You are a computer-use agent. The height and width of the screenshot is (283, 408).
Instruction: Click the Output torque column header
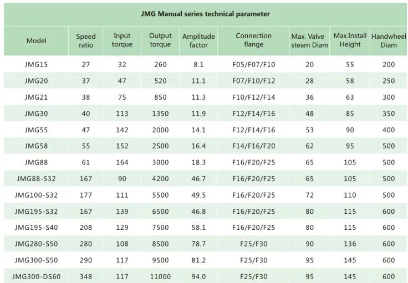pyautogui.click(x=160, y=40)
